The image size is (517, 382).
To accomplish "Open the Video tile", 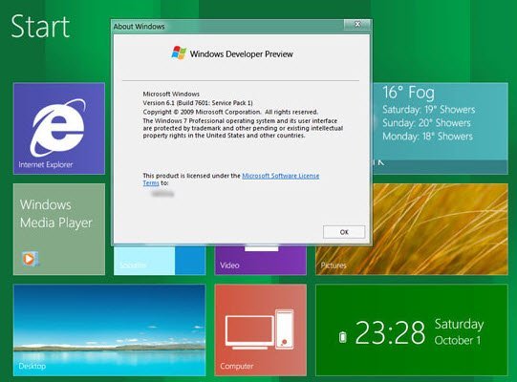I will coord(261,261).
